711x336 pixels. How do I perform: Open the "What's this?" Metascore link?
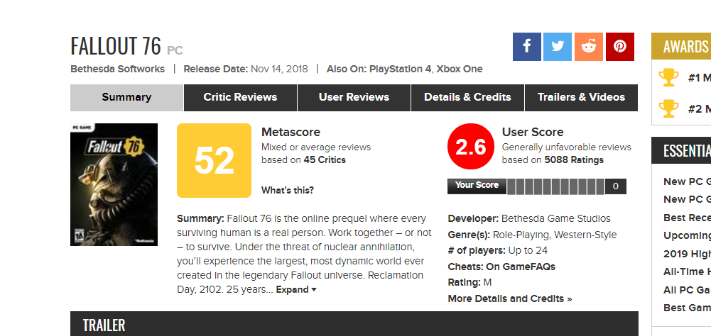tap(288, 190)
